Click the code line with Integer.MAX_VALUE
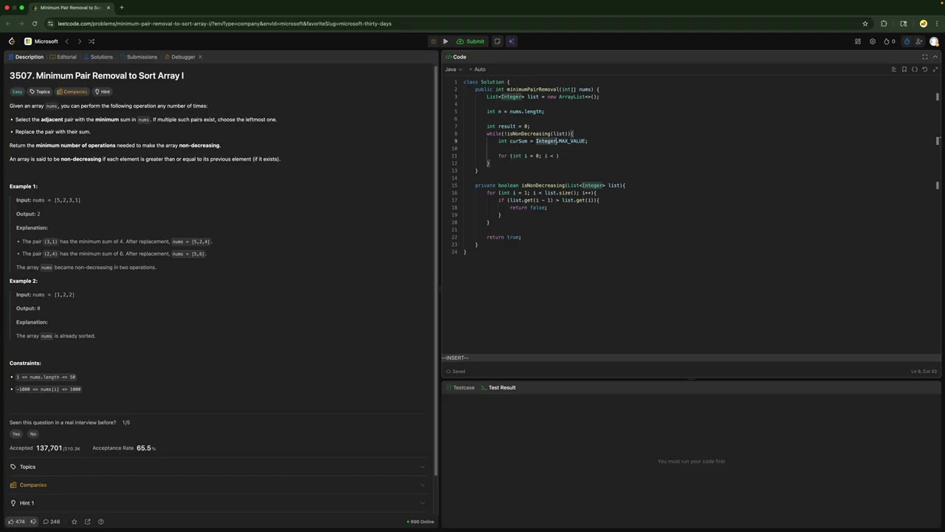This screenshot has width=945, height=532. pos(543,141)
